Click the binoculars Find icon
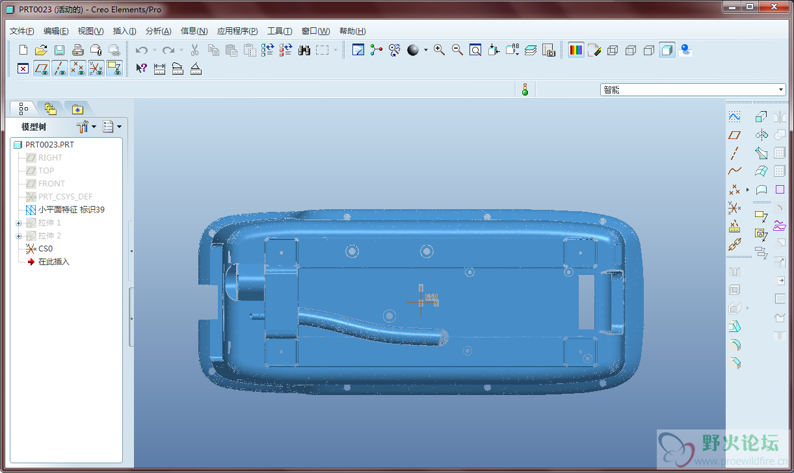 pyautogui.click(x=304, y=50)
